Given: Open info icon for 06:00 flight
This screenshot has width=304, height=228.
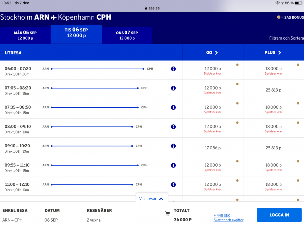Looking at the screenshot, I should [173, 69].
